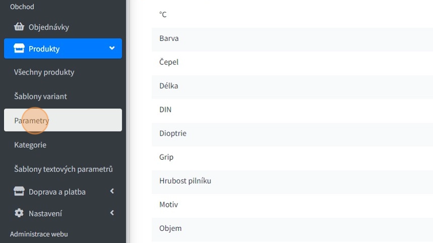The image size is (433, 243).
Task: Go to Šablony variant
Action: pos(40,96)
